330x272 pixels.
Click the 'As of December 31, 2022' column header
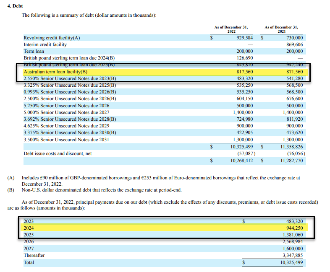pyautogui.click(x=231, y=29)
